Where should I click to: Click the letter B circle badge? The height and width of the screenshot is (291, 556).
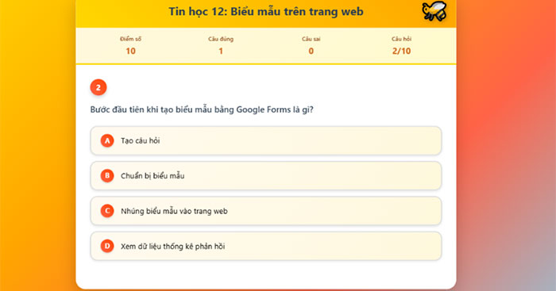coord(107,175)
